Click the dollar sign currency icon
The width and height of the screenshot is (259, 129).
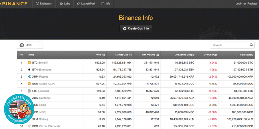[x=22, y=45]
